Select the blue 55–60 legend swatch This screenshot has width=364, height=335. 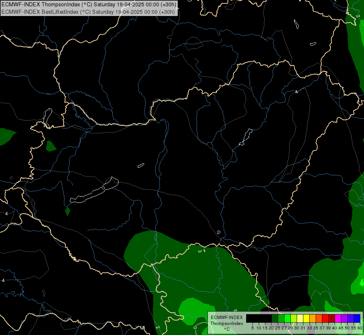357,318
